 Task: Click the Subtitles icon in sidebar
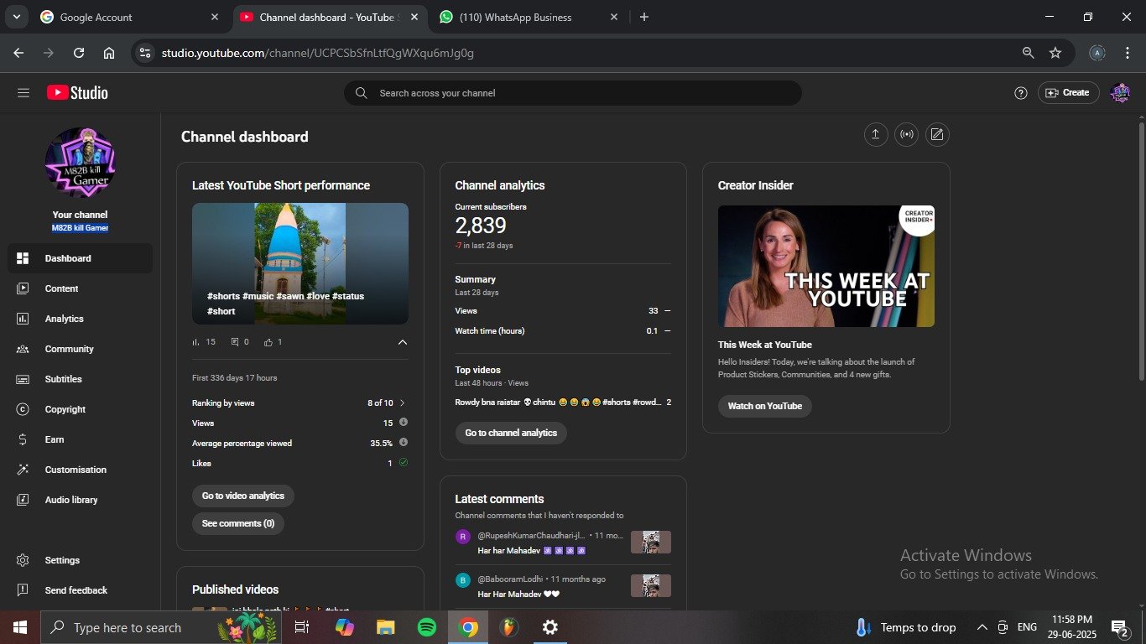(x=23, y=379)
